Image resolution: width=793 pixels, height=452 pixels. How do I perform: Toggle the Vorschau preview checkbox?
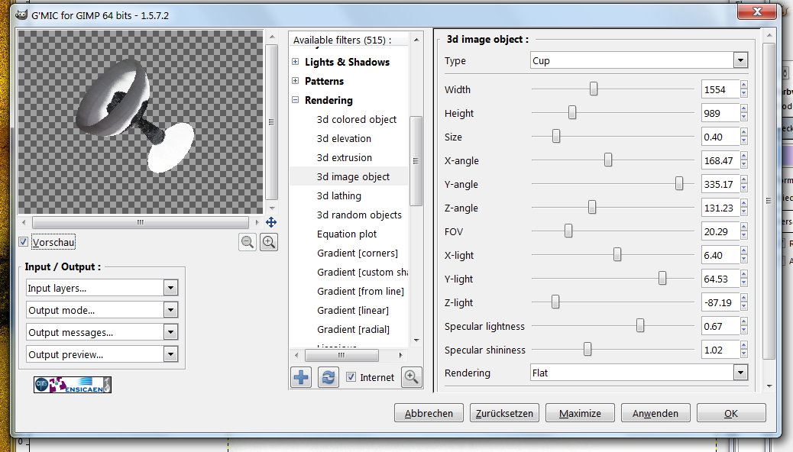tap(23, 242)
